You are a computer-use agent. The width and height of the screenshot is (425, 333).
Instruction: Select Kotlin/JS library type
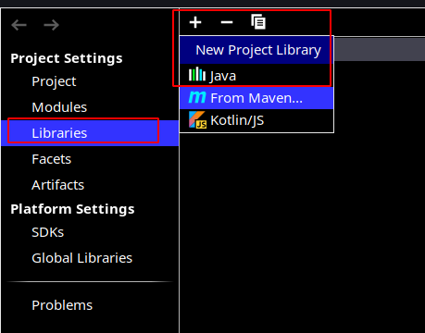pos(256,120)
